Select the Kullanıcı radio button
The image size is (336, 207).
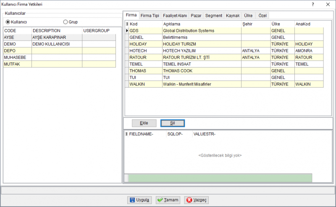pyautogui.click(x=8, y=22)
